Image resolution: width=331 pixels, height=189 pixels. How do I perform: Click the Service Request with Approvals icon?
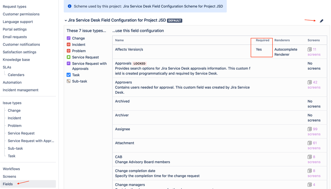(69, 63)
